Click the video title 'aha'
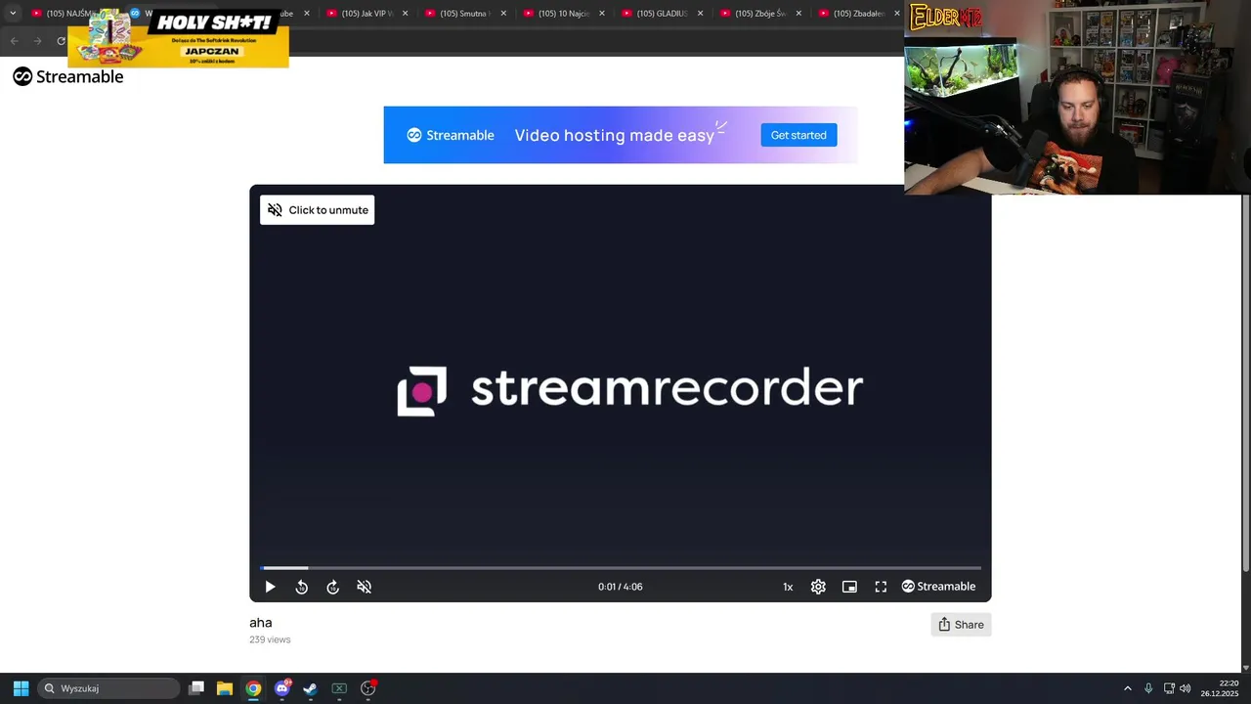 (x=261, y=623)
